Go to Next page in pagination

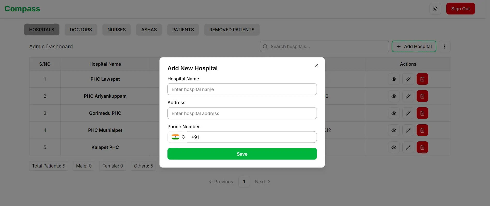[263, 182]
